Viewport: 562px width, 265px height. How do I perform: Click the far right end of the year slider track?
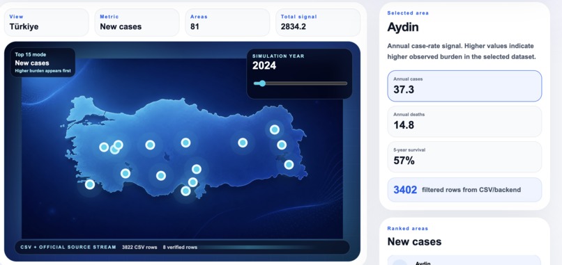click(346, 83)
